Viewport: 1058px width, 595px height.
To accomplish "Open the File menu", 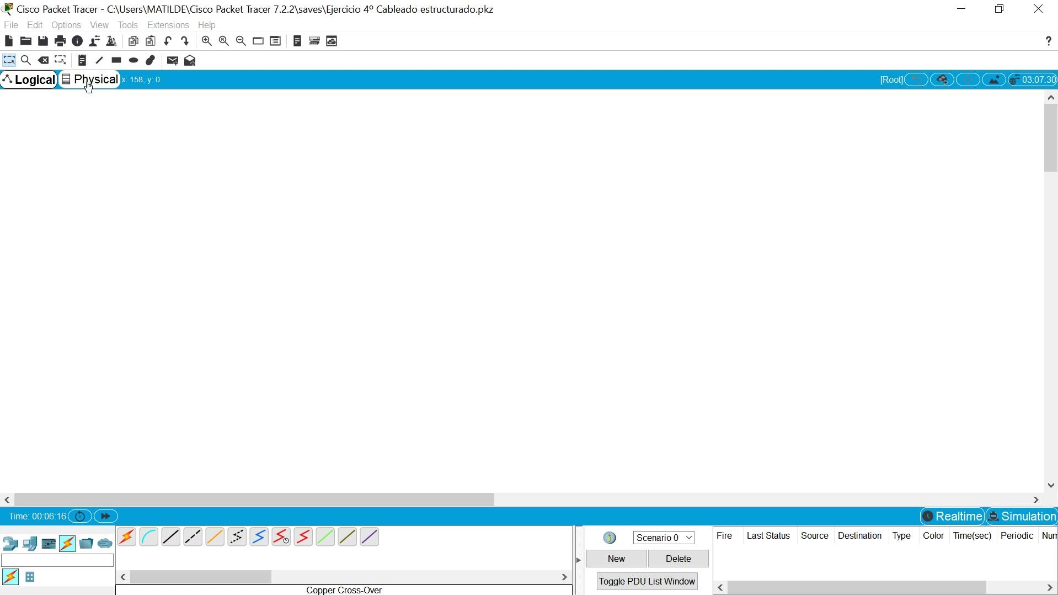I will (x=11, y=25).
